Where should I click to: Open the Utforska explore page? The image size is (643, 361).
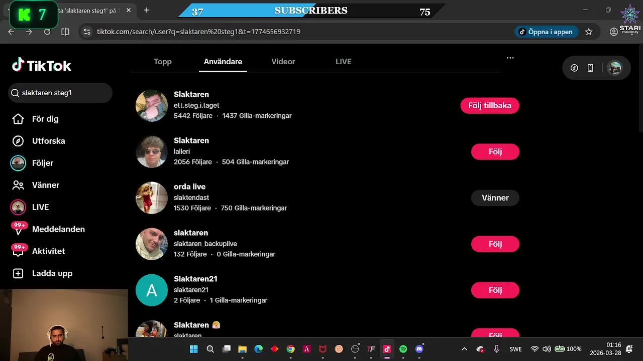coord(39,141)
